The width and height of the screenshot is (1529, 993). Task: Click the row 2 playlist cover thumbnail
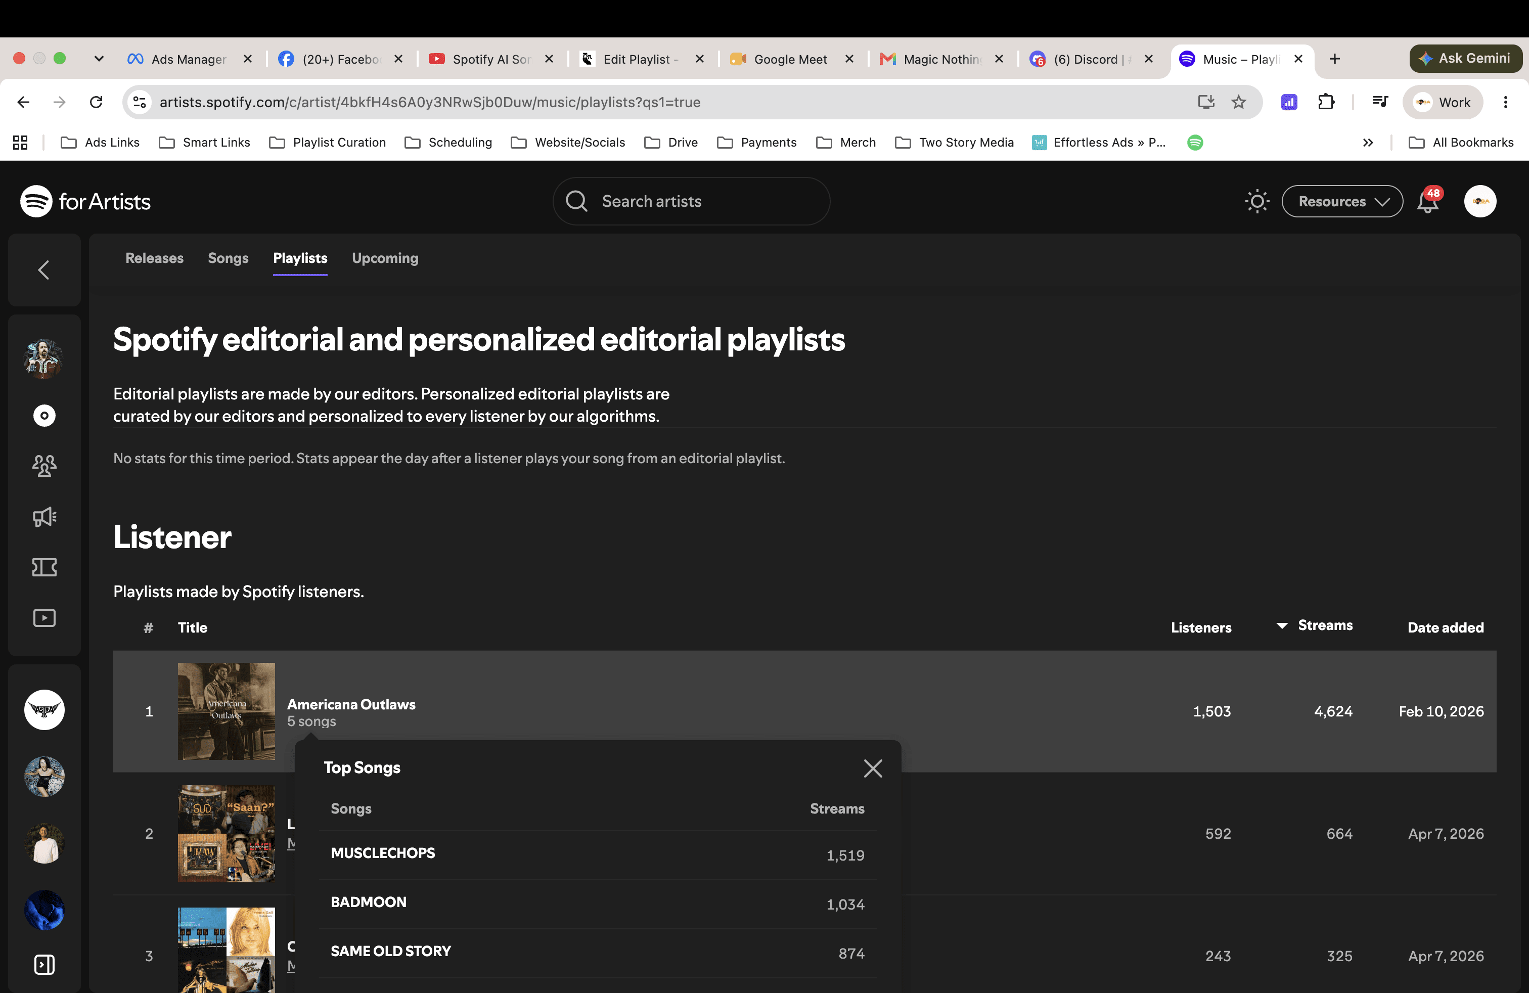(226, 834)
